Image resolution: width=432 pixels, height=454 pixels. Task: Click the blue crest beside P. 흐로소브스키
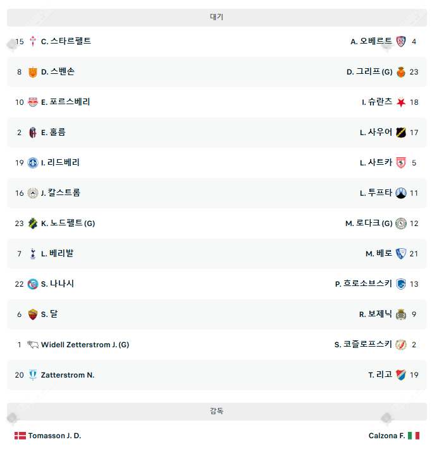click(401, 284)
